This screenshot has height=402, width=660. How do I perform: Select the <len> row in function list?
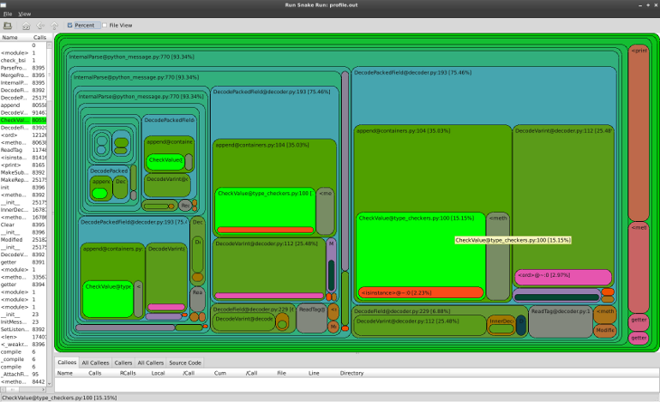point(23,337)
